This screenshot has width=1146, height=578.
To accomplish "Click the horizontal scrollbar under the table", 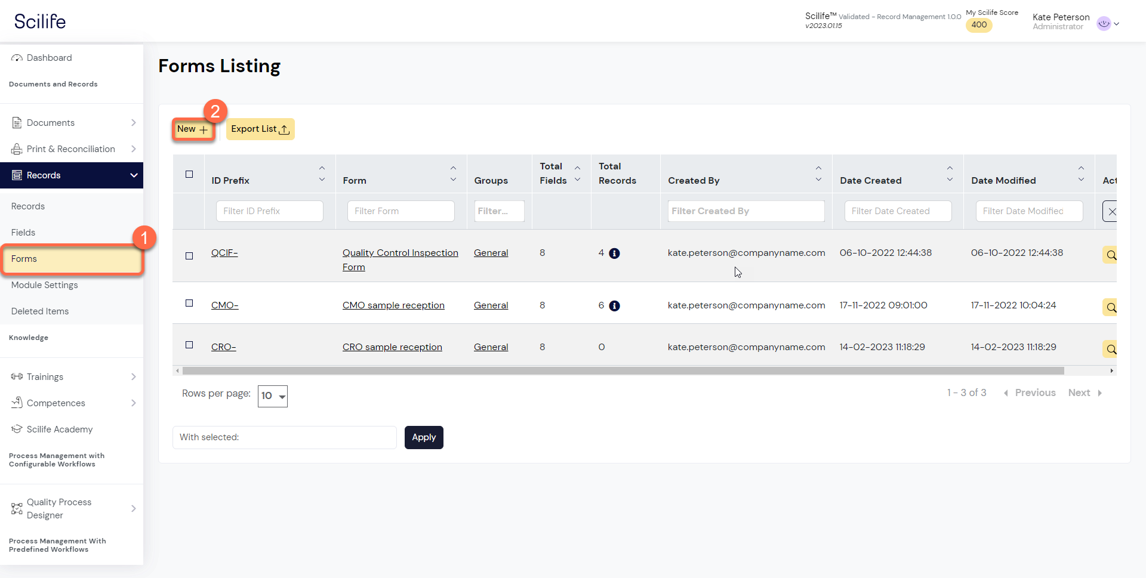I will click(x=623, y=371).
